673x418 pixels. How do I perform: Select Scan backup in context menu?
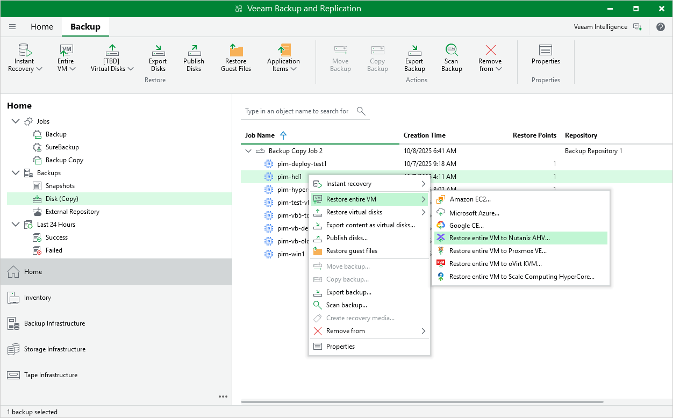click(369, 305)
